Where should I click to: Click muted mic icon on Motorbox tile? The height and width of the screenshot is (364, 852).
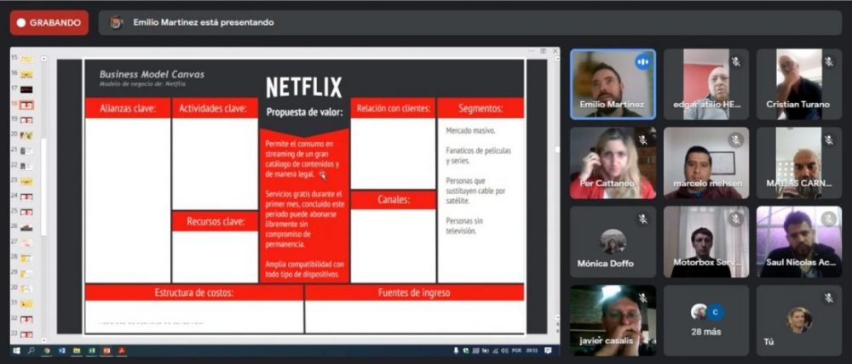pos(736,219)
